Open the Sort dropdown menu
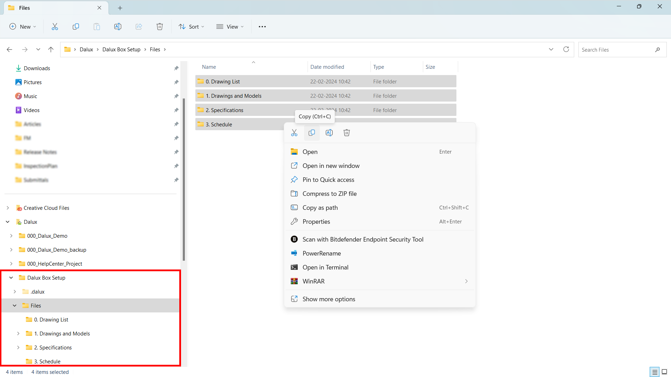 191,27
